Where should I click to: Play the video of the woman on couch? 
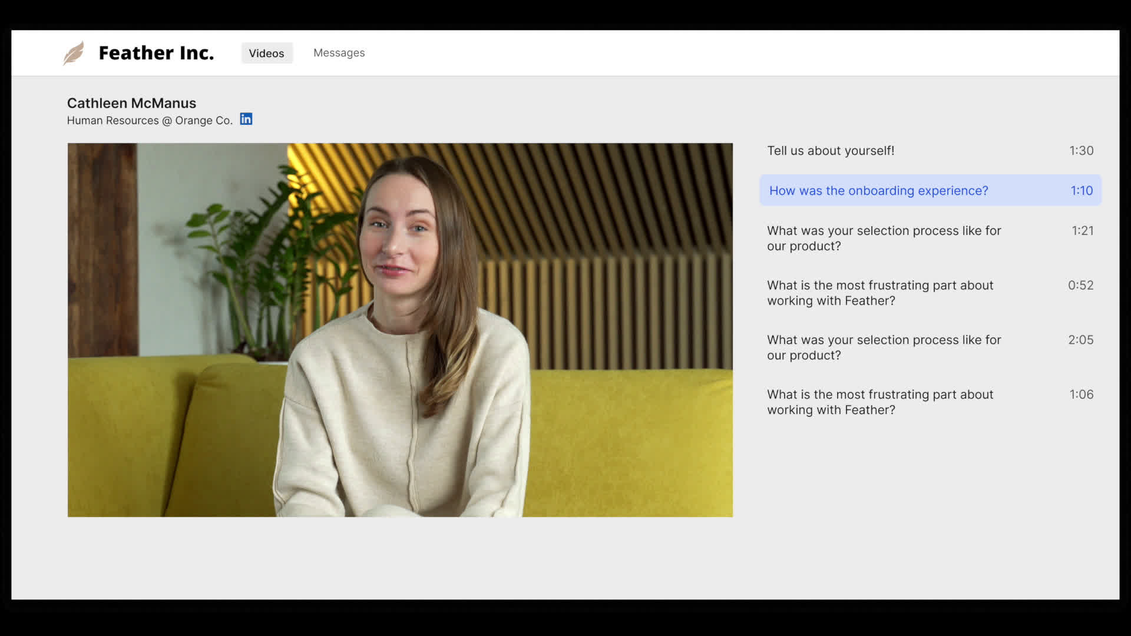point(400,330)
